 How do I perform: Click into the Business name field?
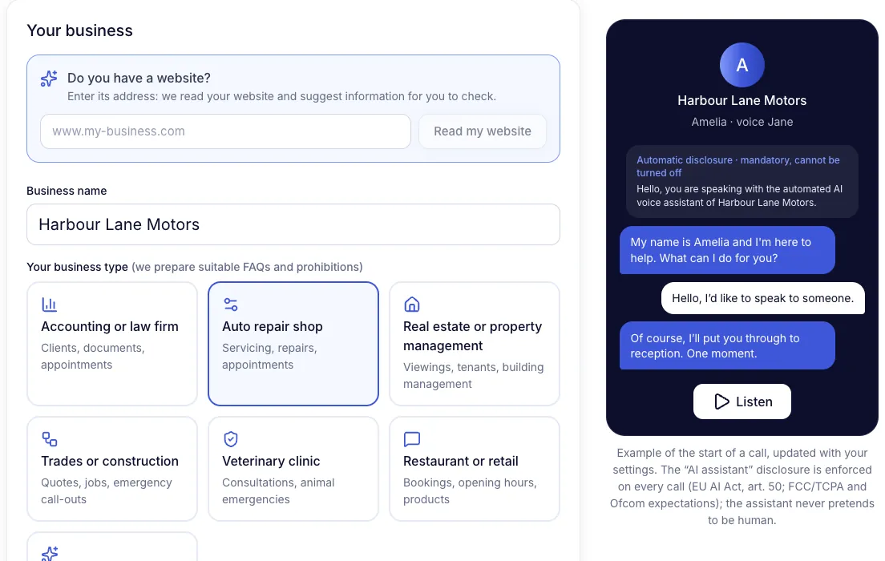[x=293, y=224]
